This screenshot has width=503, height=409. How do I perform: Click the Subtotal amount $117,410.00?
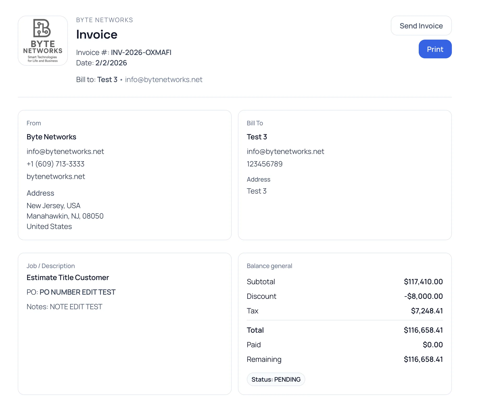point(423,282)
